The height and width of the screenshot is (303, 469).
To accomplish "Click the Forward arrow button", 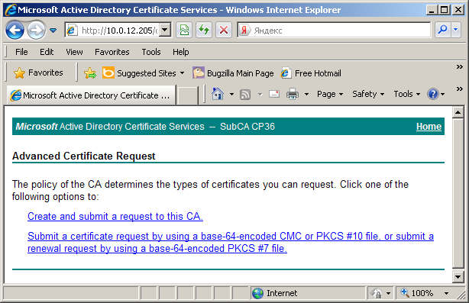I will (36, 31).
